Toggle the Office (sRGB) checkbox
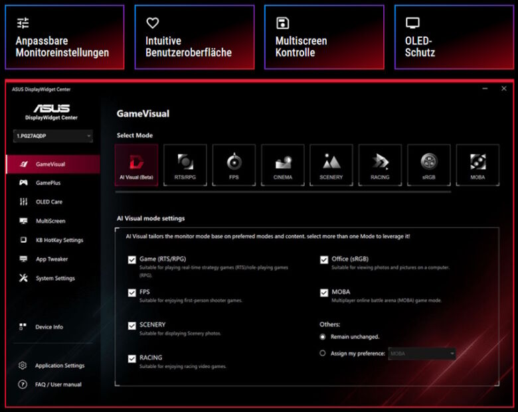 coord(324,260)
